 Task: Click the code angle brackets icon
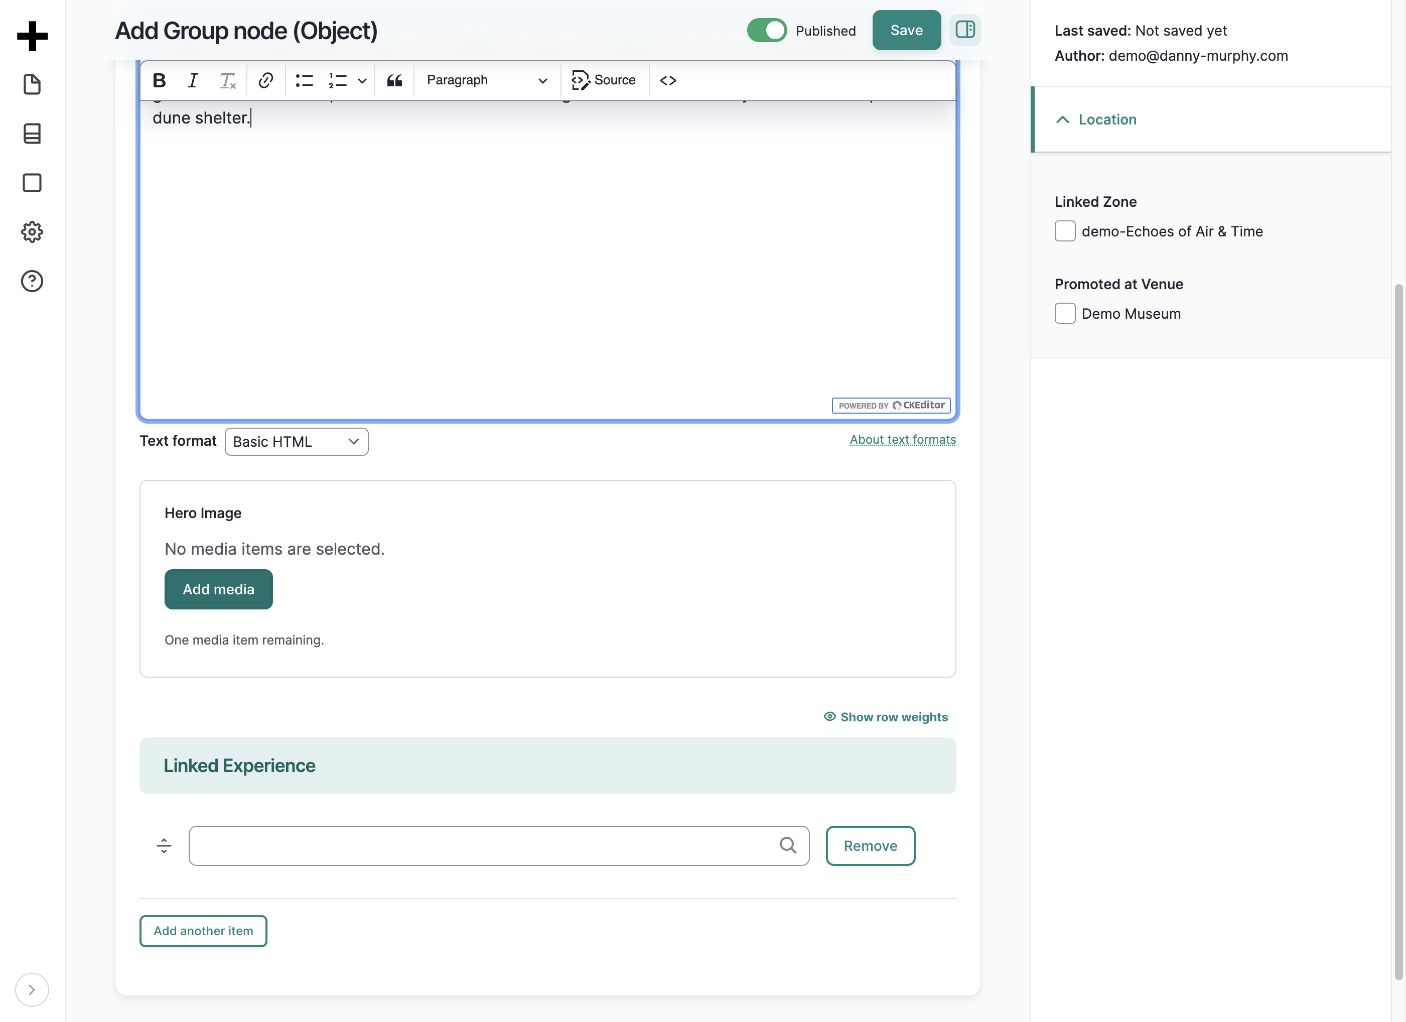click(x=668, y=80)
